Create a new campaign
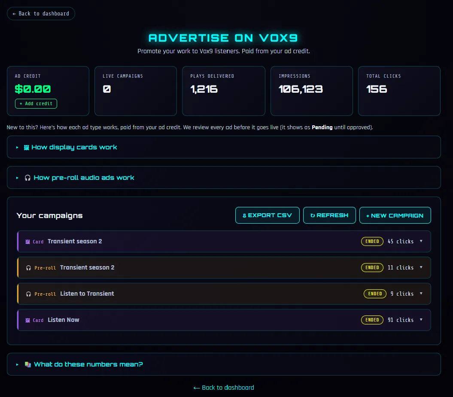 (x=395, y=215)
